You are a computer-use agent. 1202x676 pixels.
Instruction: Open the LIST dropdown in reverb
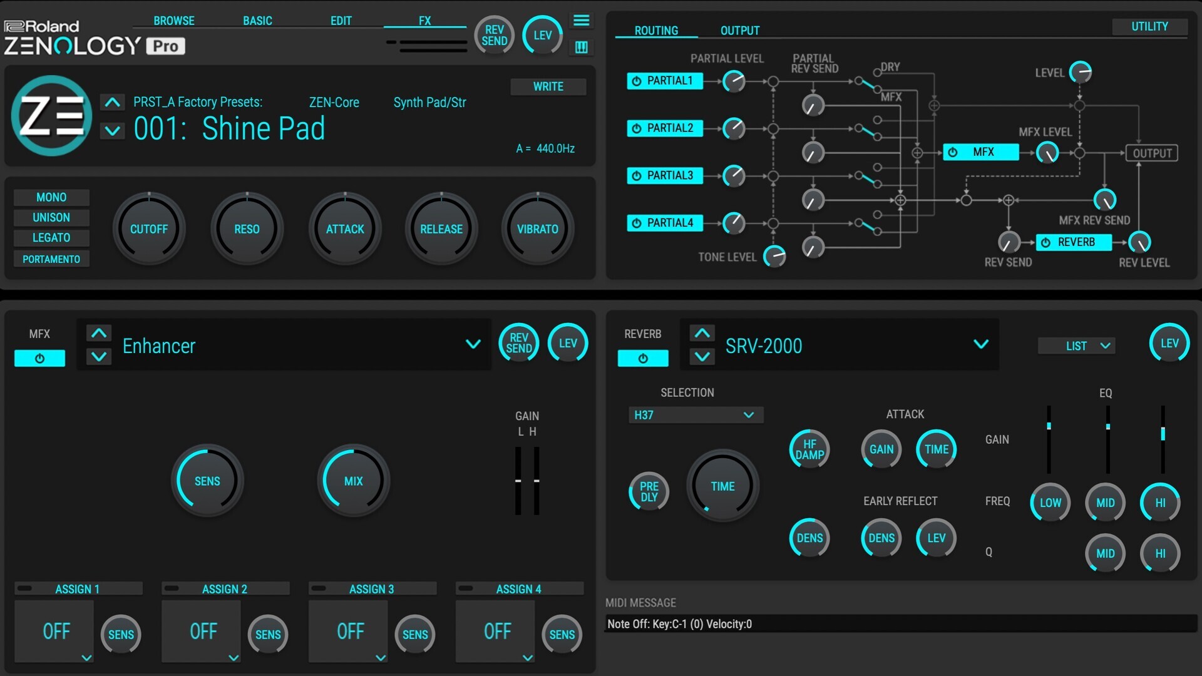point(1076,346)
